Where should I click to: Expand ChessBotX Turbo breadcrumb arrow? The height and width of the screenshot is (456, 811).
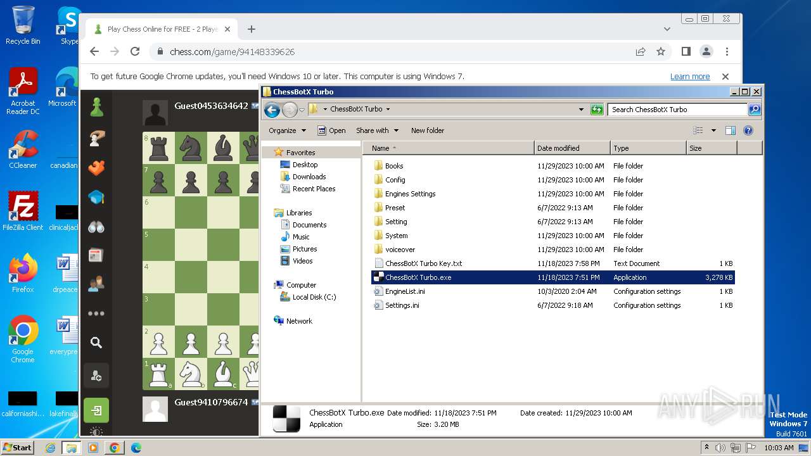[x=388, y=109]
